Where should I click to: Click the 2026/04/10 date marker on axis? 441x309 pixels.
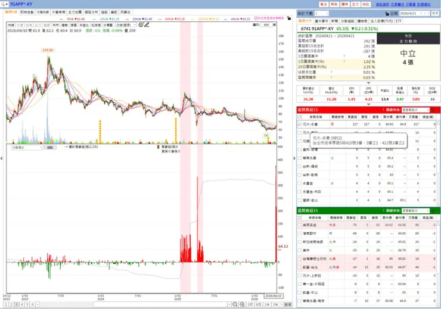274,296
